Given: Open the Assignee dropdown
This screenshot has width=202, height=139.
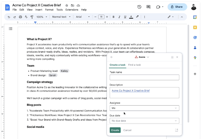Looking at the screenshot, I should point(144,108).
